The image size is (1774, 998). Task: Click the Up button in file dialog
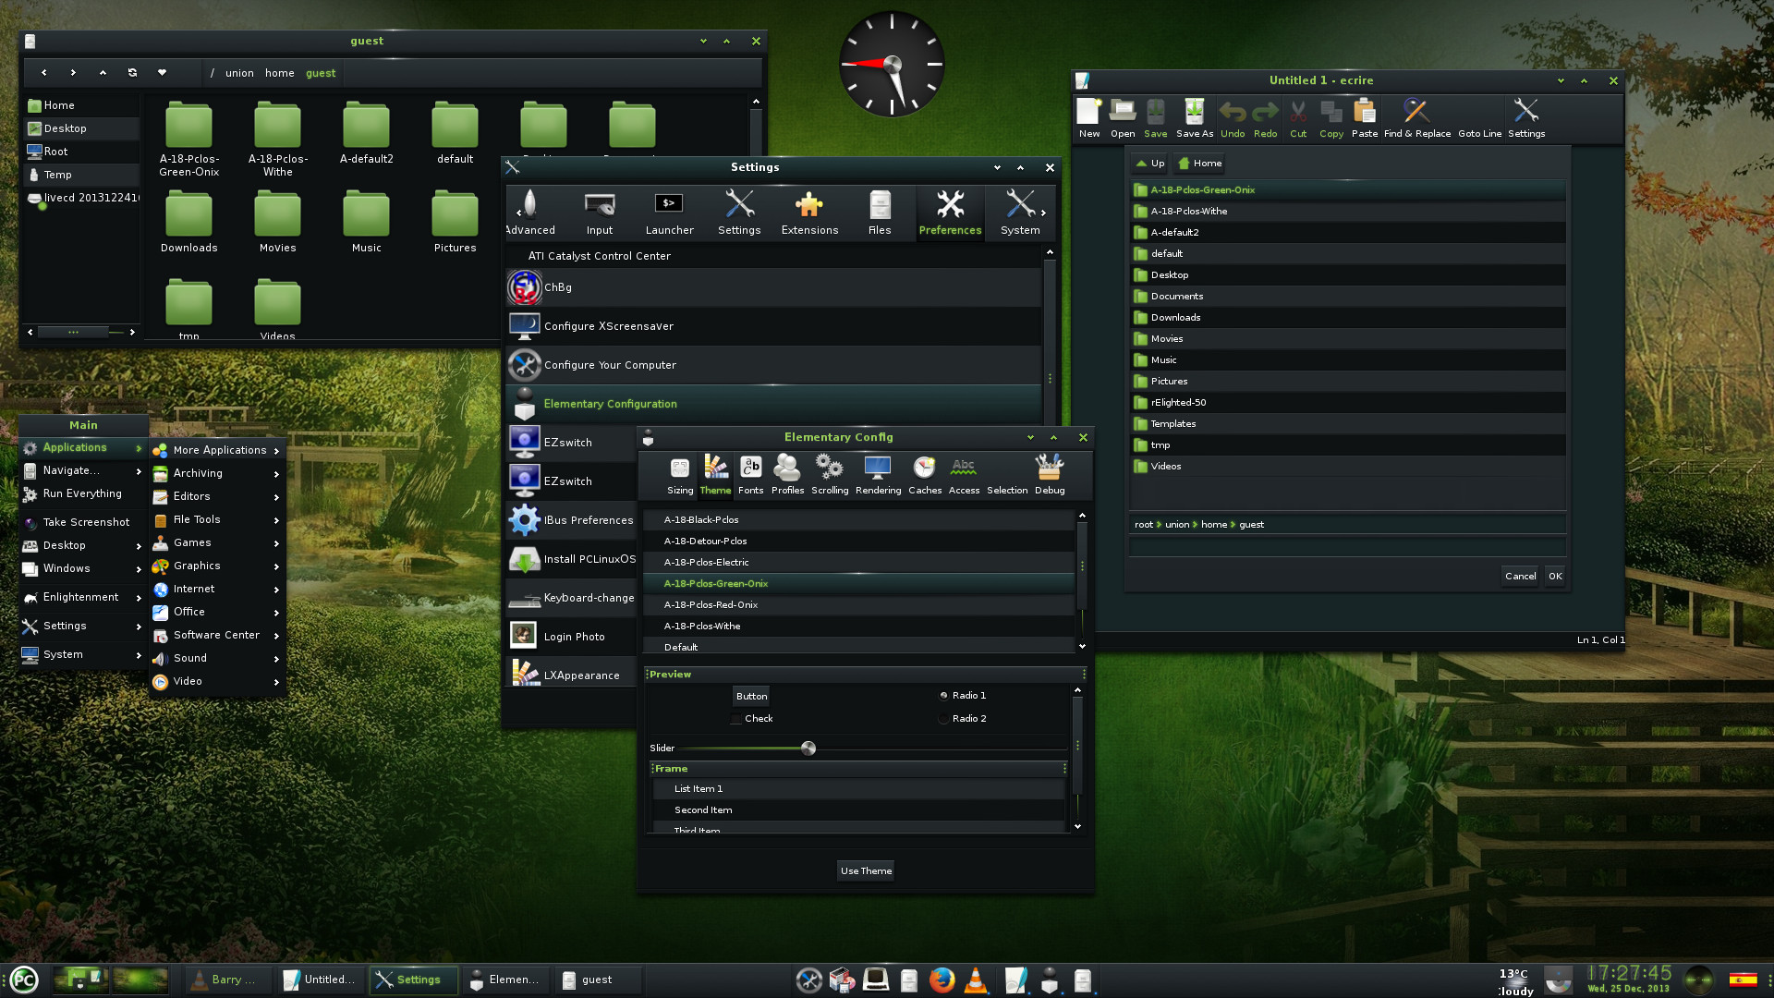pyautogui.click(x=1149, y=164)
